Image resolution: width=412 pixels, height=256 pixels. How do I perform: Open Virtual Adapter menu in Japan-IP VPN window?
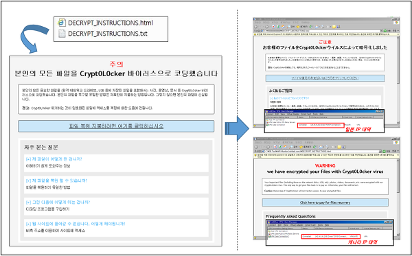(293, 114)
